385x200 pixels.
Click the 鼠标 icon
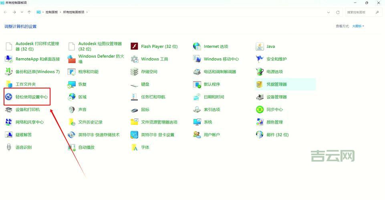click(x=134, y=110)
